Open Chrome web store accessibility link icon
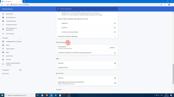This screenshot has height=97, width=174. [x=115, y=83]
